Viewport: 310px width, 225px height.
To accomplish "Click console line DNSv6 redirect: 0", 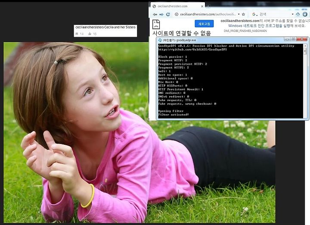I will [x=174, y=97].
